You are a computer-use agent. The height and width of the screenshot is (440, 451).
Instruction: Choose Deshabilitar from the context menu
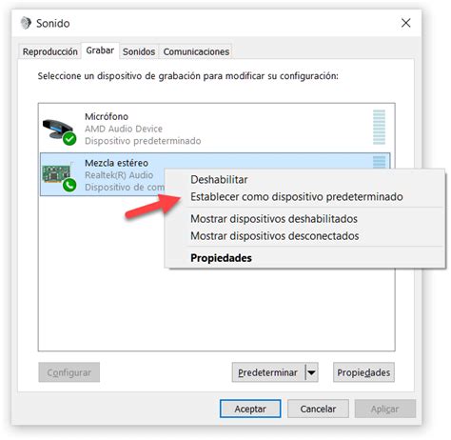point(219,180)
